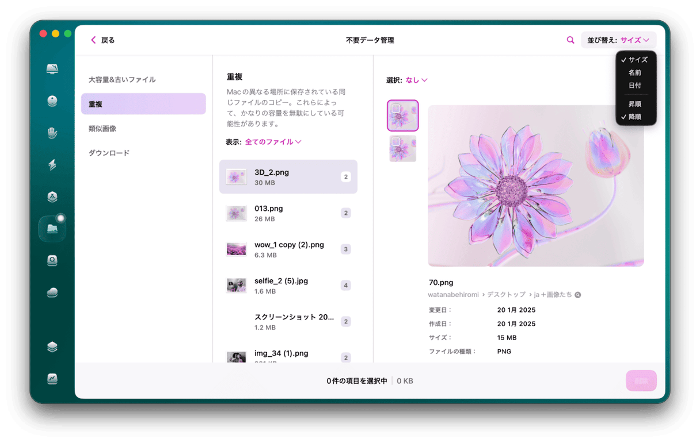
Task: Click the 不要データ管理 window title
Action: [x=370, y=40]
